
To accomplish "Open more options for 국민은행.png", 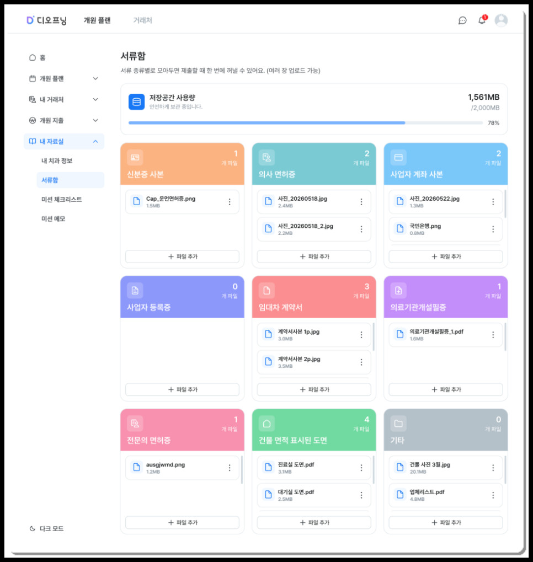I will click(x=493, y=229).
